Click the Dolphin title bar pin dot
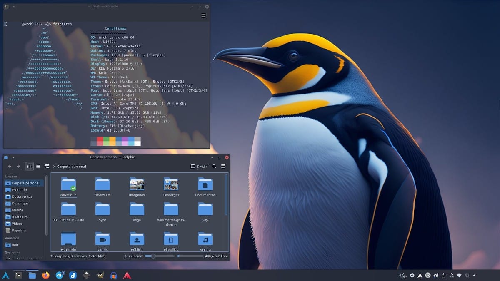 tap(13, 157)
